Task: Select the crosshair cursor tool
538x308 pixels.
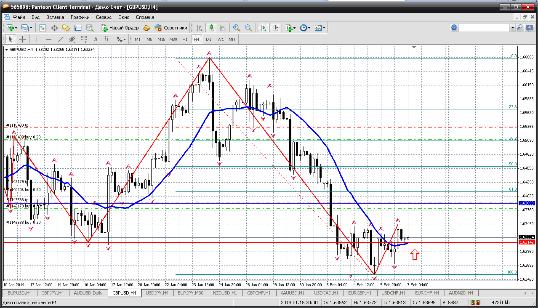Action: [22, 39]
